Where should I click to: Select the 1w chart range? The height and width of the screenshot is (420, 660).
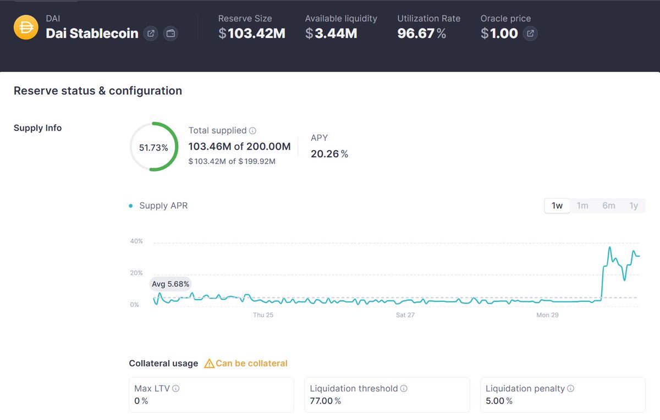[557, 206]
